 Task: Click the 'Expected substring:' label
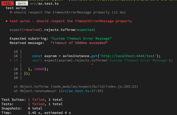point(29,38)
